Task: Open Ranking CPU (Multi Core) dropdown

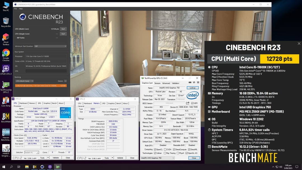Action: 24,81
